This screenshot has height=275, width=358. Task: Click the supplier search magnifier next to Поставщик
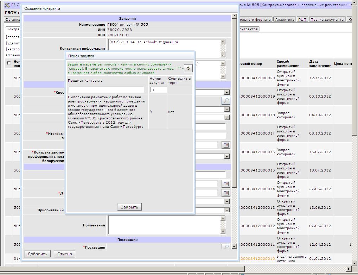point(227,247)
